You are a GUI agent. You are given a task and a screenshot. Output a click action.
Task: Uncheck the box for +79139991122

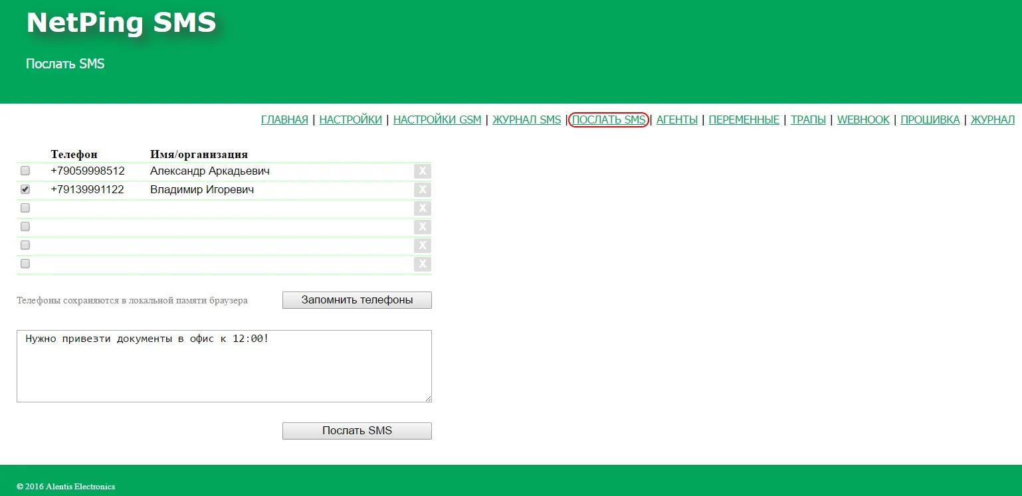25,189
